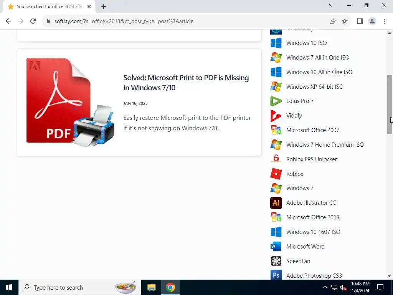This screenshot has width=393, height=295.
Task: Open the network tray icon
Action: [x=334, y=287]
